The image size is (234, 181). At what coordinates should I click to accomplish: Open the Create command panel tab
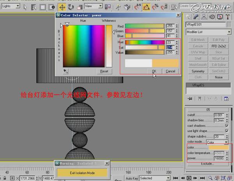[x=189, y=17]
